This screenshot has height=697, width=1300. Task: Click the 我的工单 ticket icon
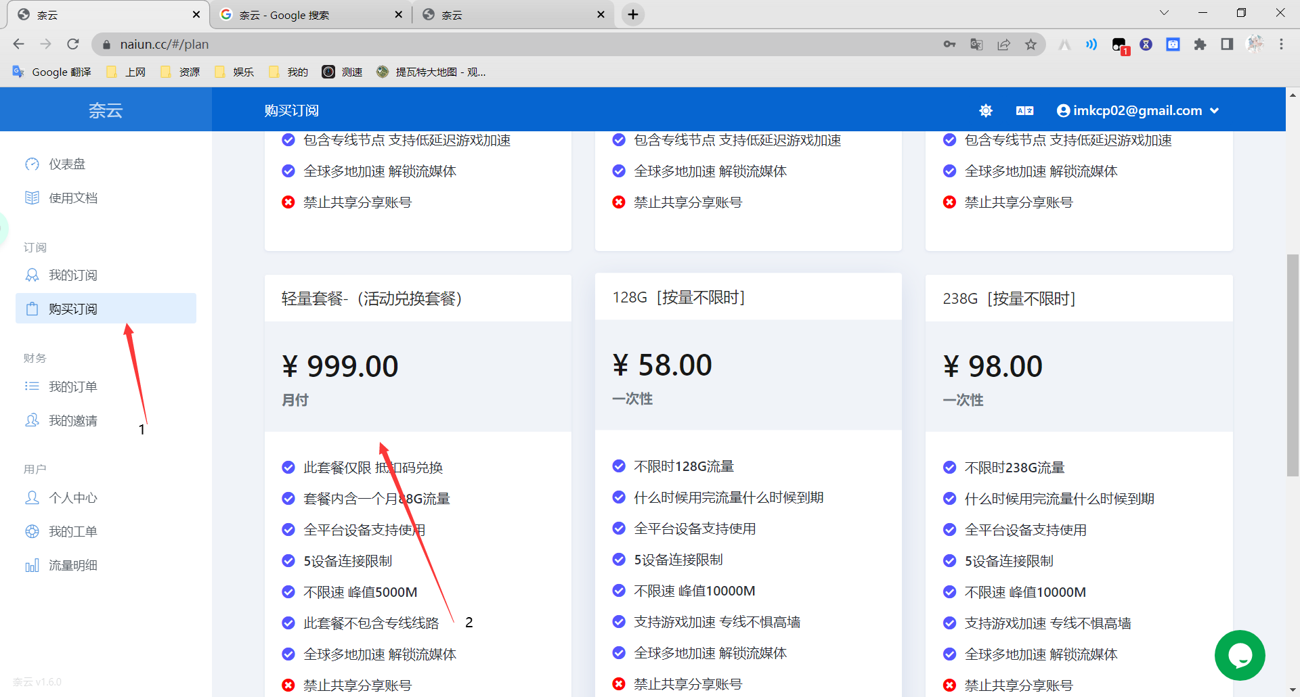pyautogui.click(x=32, y=531)
